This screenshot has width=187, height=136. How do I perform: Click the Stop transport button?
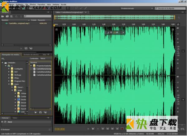tap(88, 129)
